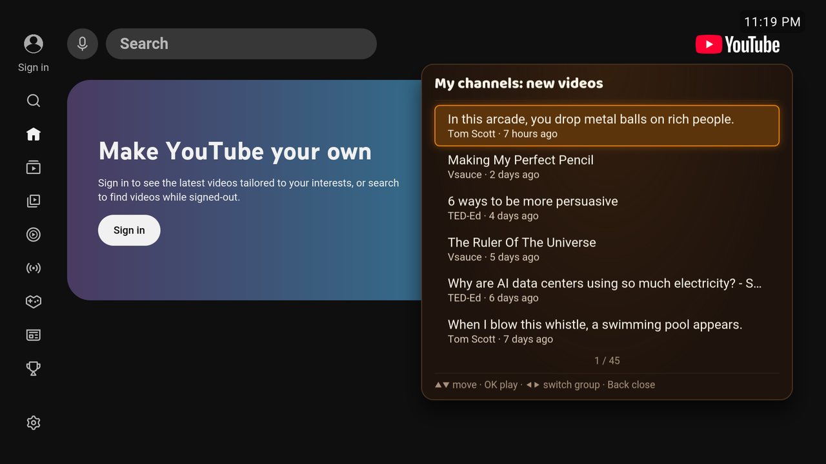Click the Sign in button on the banner
This screenshot has height=464, width=826.
(129, 230)
